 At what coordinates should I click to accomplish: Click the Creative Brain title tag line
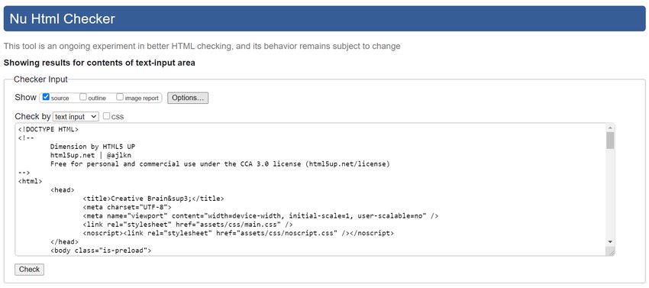point(153,199)
